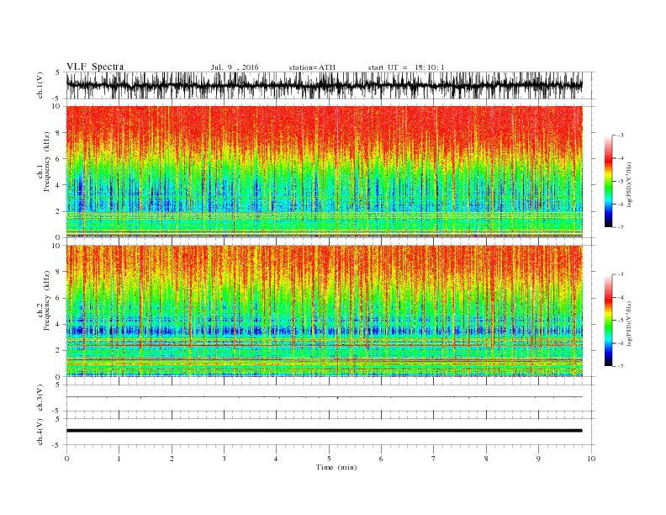This screenshot has width=666, height=515.
Task: Click time axis tick label "1"
Action: click(119, 459)
